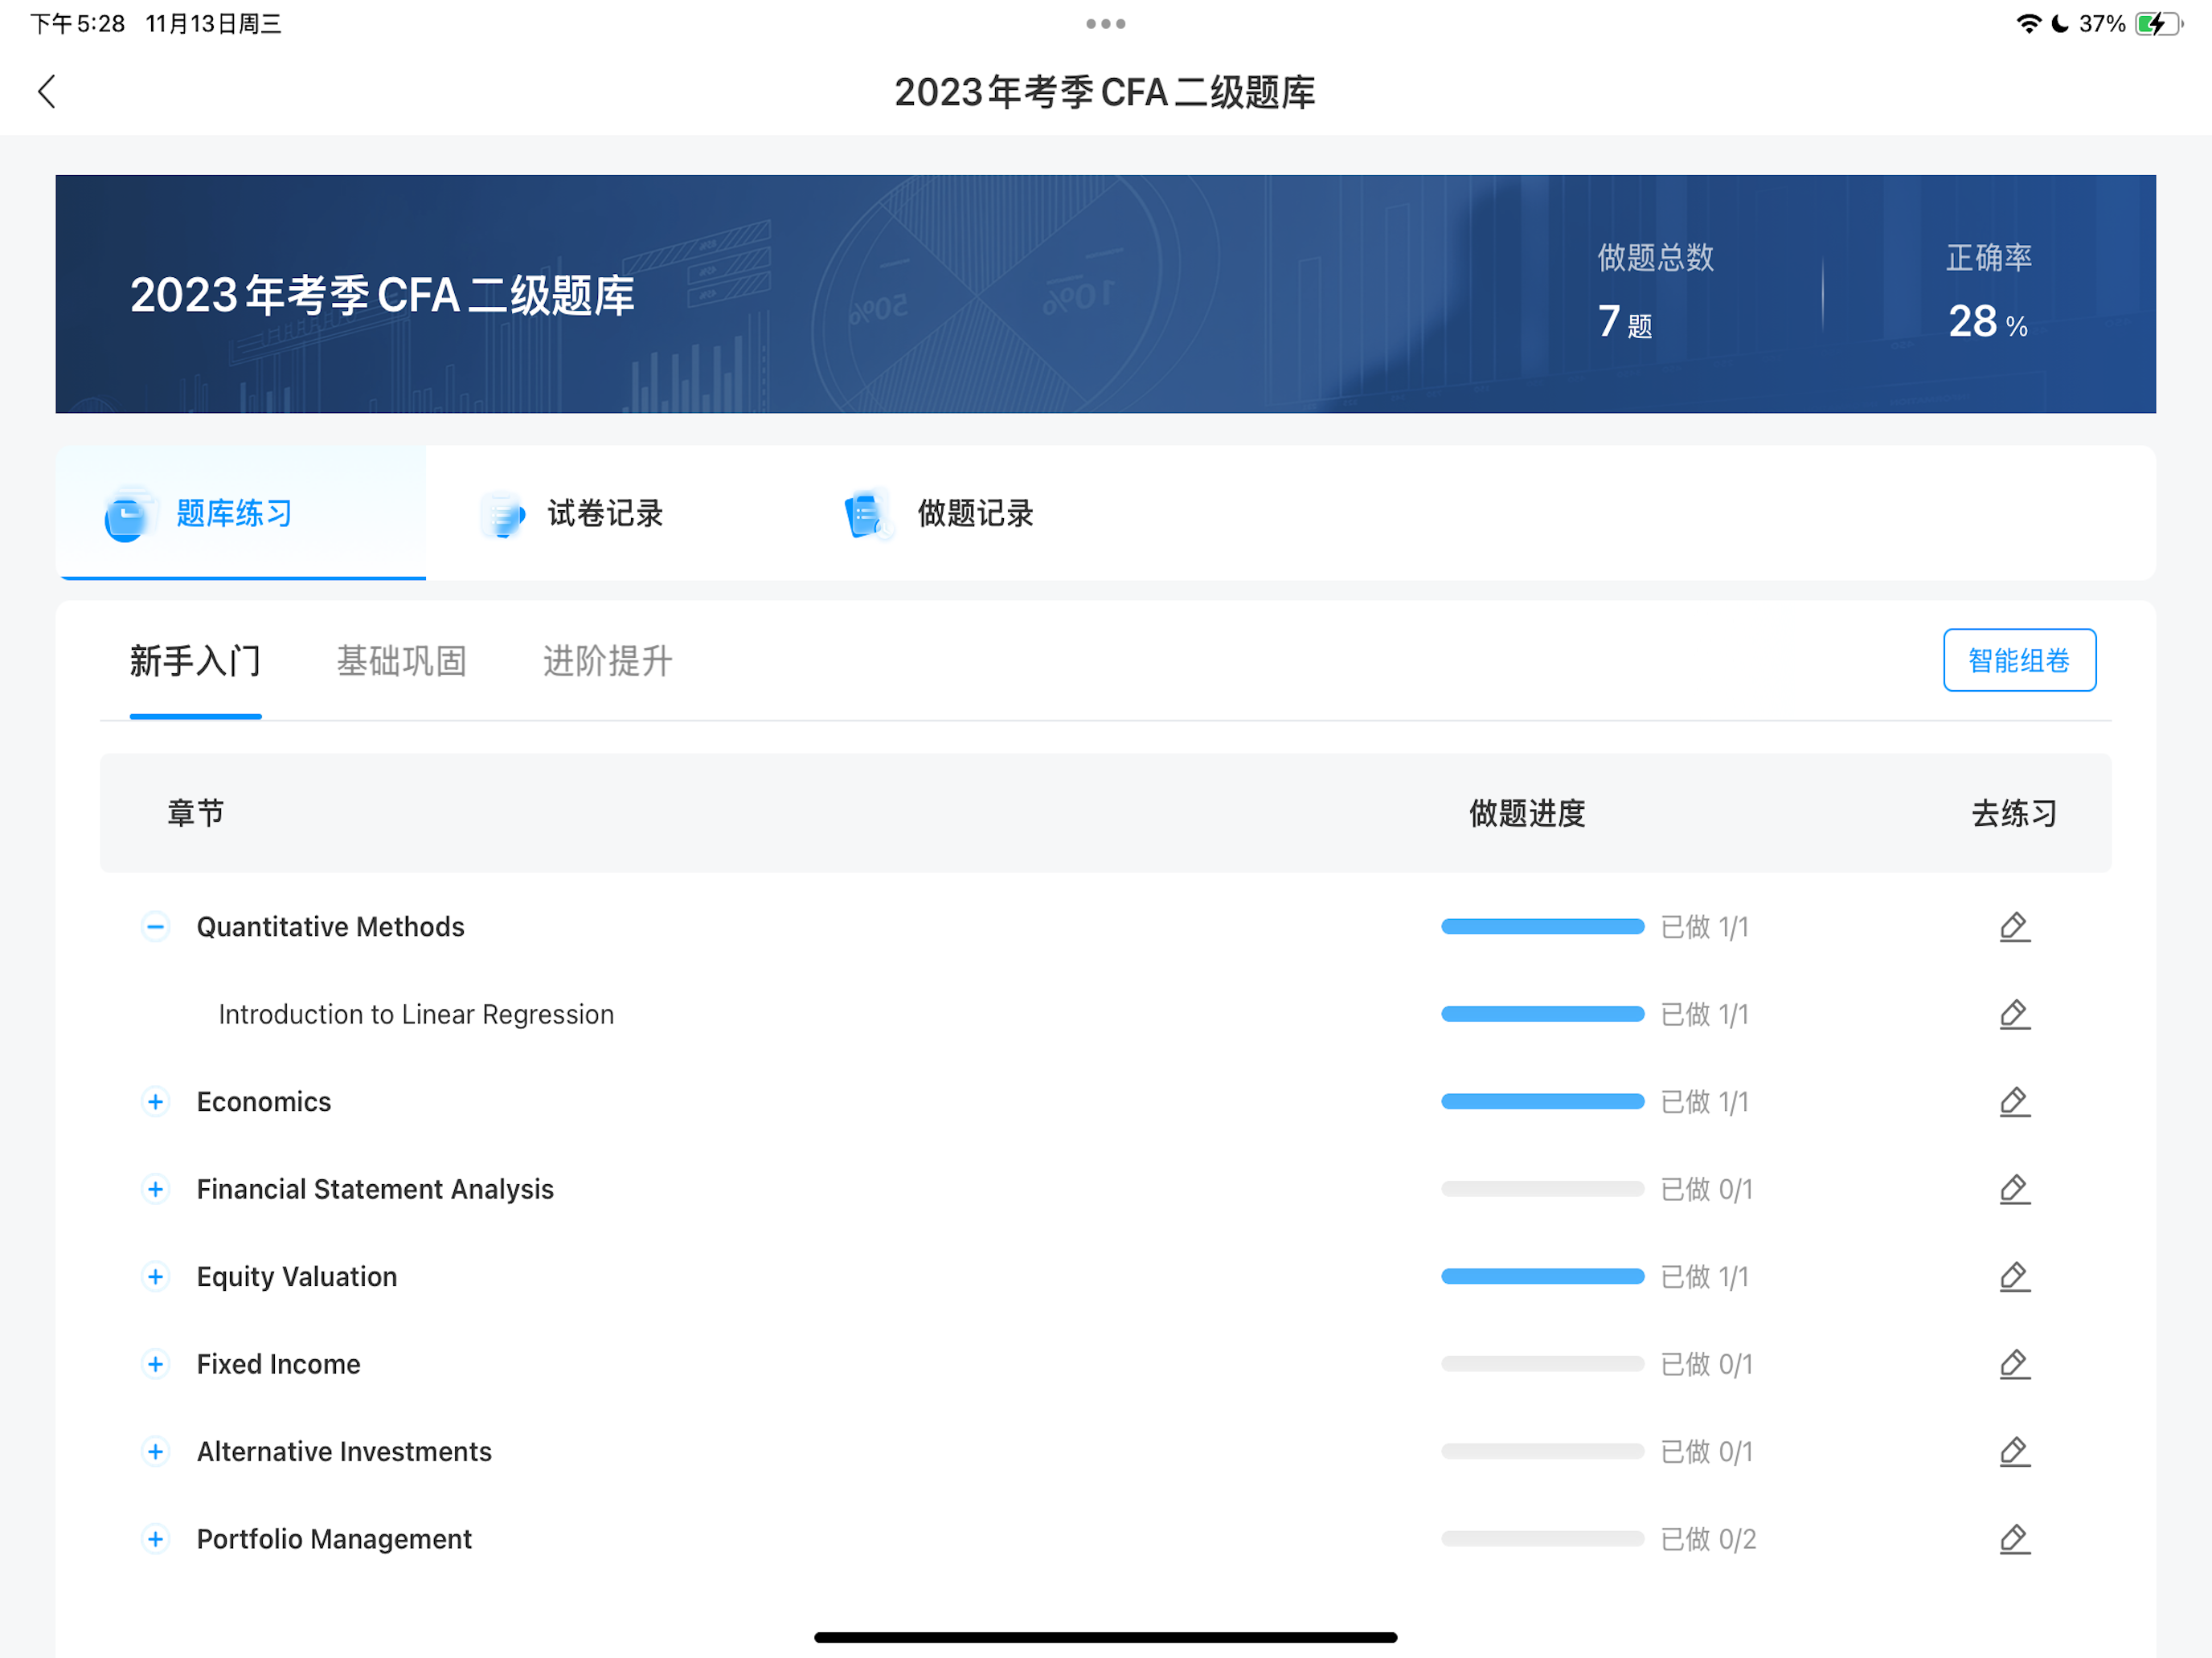Tap the 做题进度 column header
The image size is (2212, 1658).
(1527, 812)
